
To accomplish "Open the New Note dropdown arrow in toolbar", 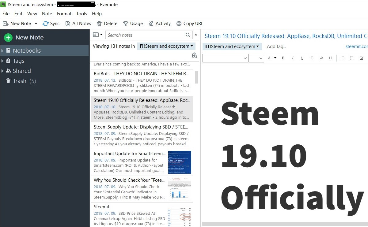I will point(36,24).
